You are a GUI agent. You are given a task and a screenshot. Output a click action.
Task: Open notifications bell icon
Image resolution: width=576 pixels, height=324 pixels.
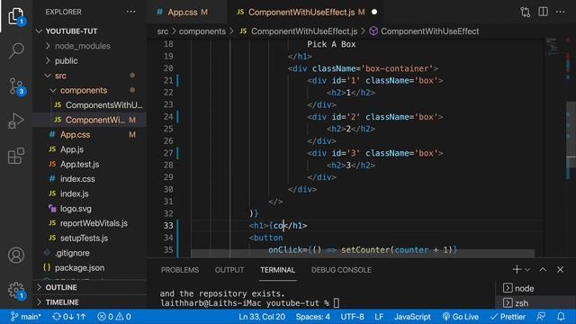[561, 317]
